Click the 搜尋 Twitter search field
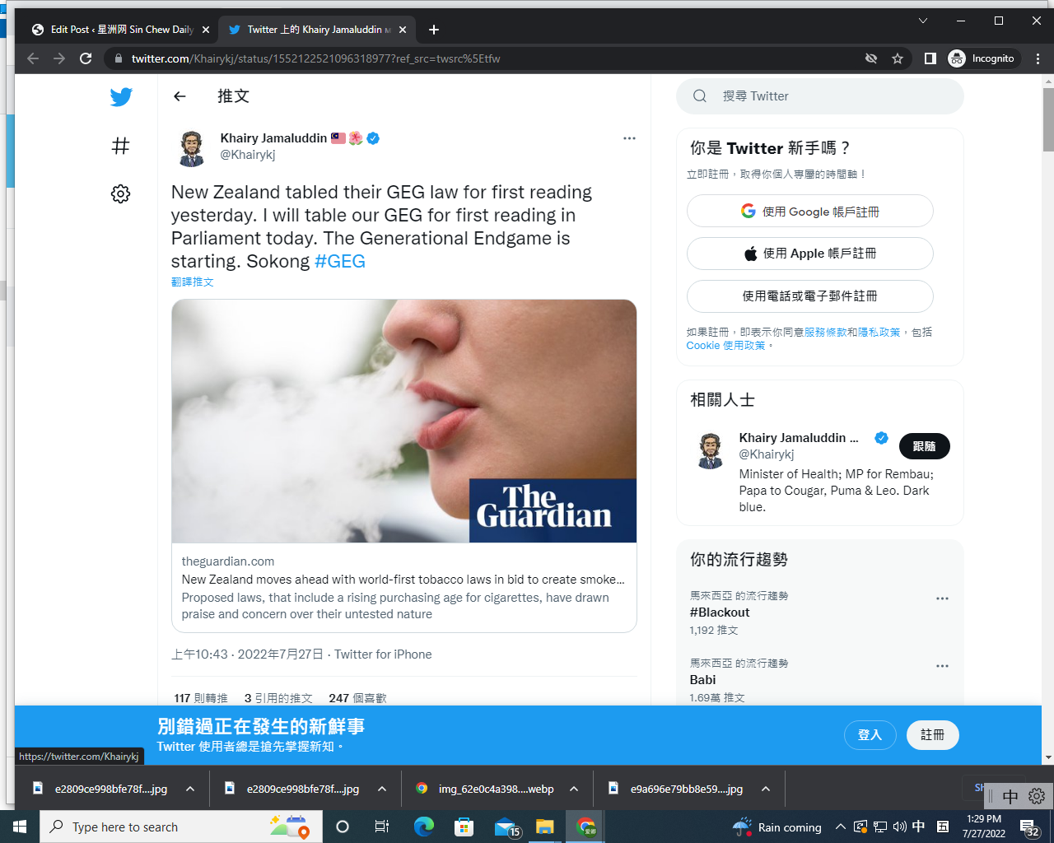Screen dimensions: 1054x843 pos(832,96)
